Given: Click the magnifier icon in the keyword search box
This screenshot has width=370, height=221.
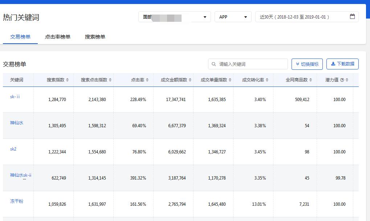Looking at the screenshot, I should tap(214, 64).
